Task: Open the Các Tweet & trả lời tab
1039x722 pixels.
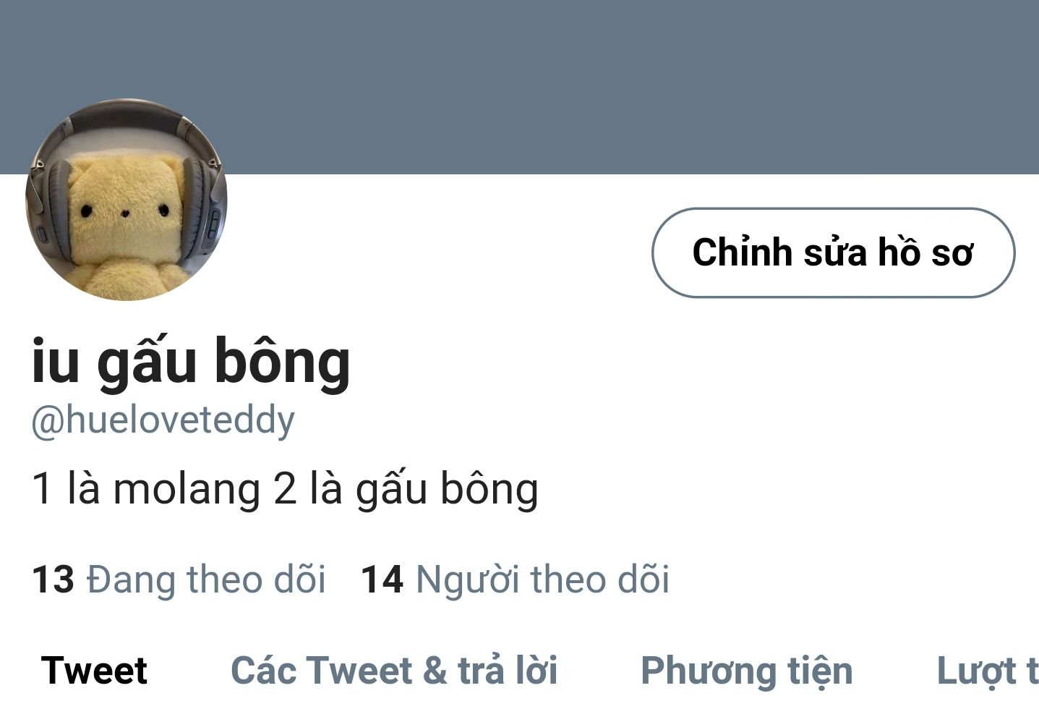Action: click(394, 671)
